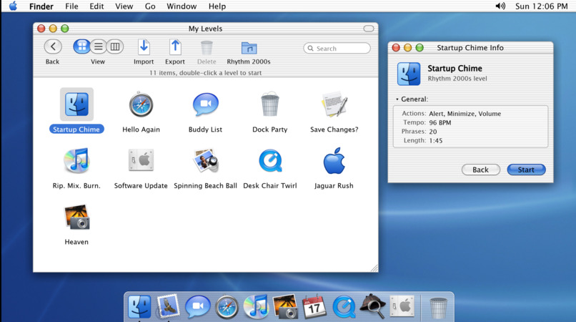Open iPhoto from the Dock
Screen dimensions: 576x322
[285, 306]
